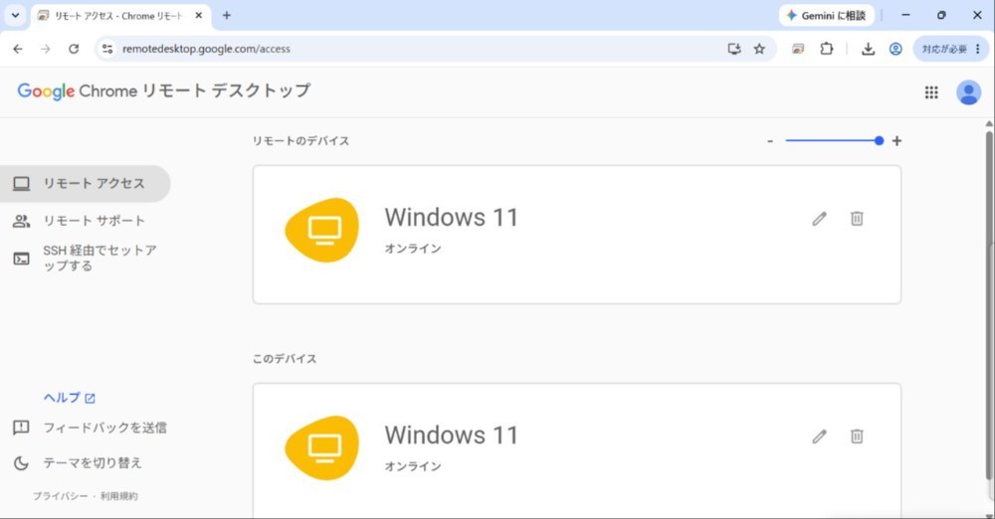The width and height of the screenshot is (995, 519).
Task: Open the Google apps grid
Action: tap(931, 92)
